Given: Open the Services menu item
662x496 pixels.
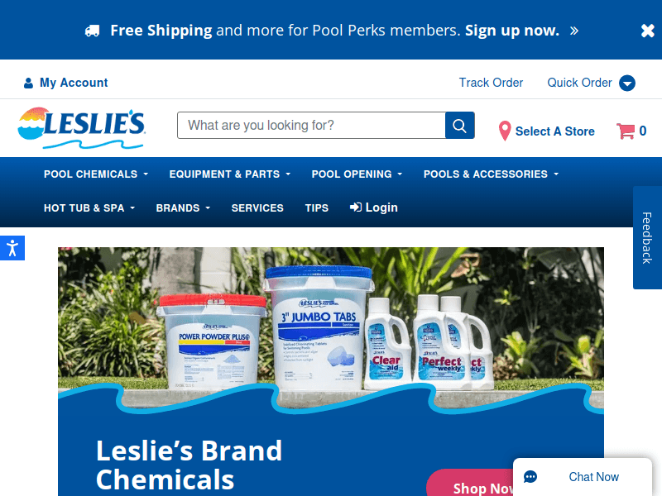Looking at the screenshot, I should pos(257,208).
